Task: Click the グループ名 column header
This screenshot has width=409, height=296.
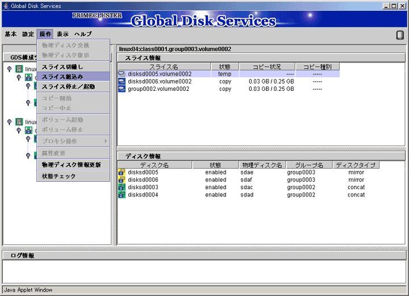Action: tap(309, 165)
